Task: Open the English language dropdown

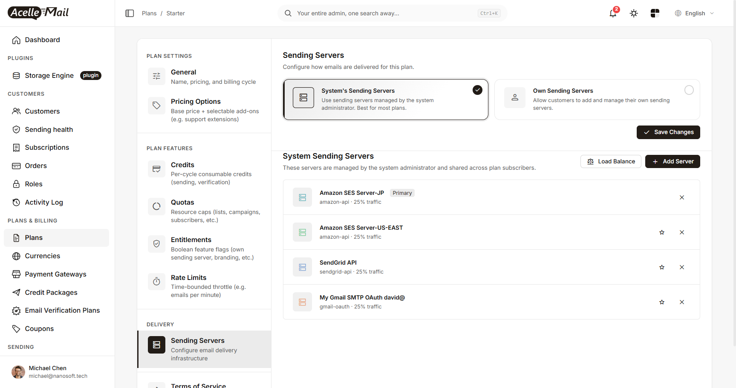Action: tap(694, 13)
